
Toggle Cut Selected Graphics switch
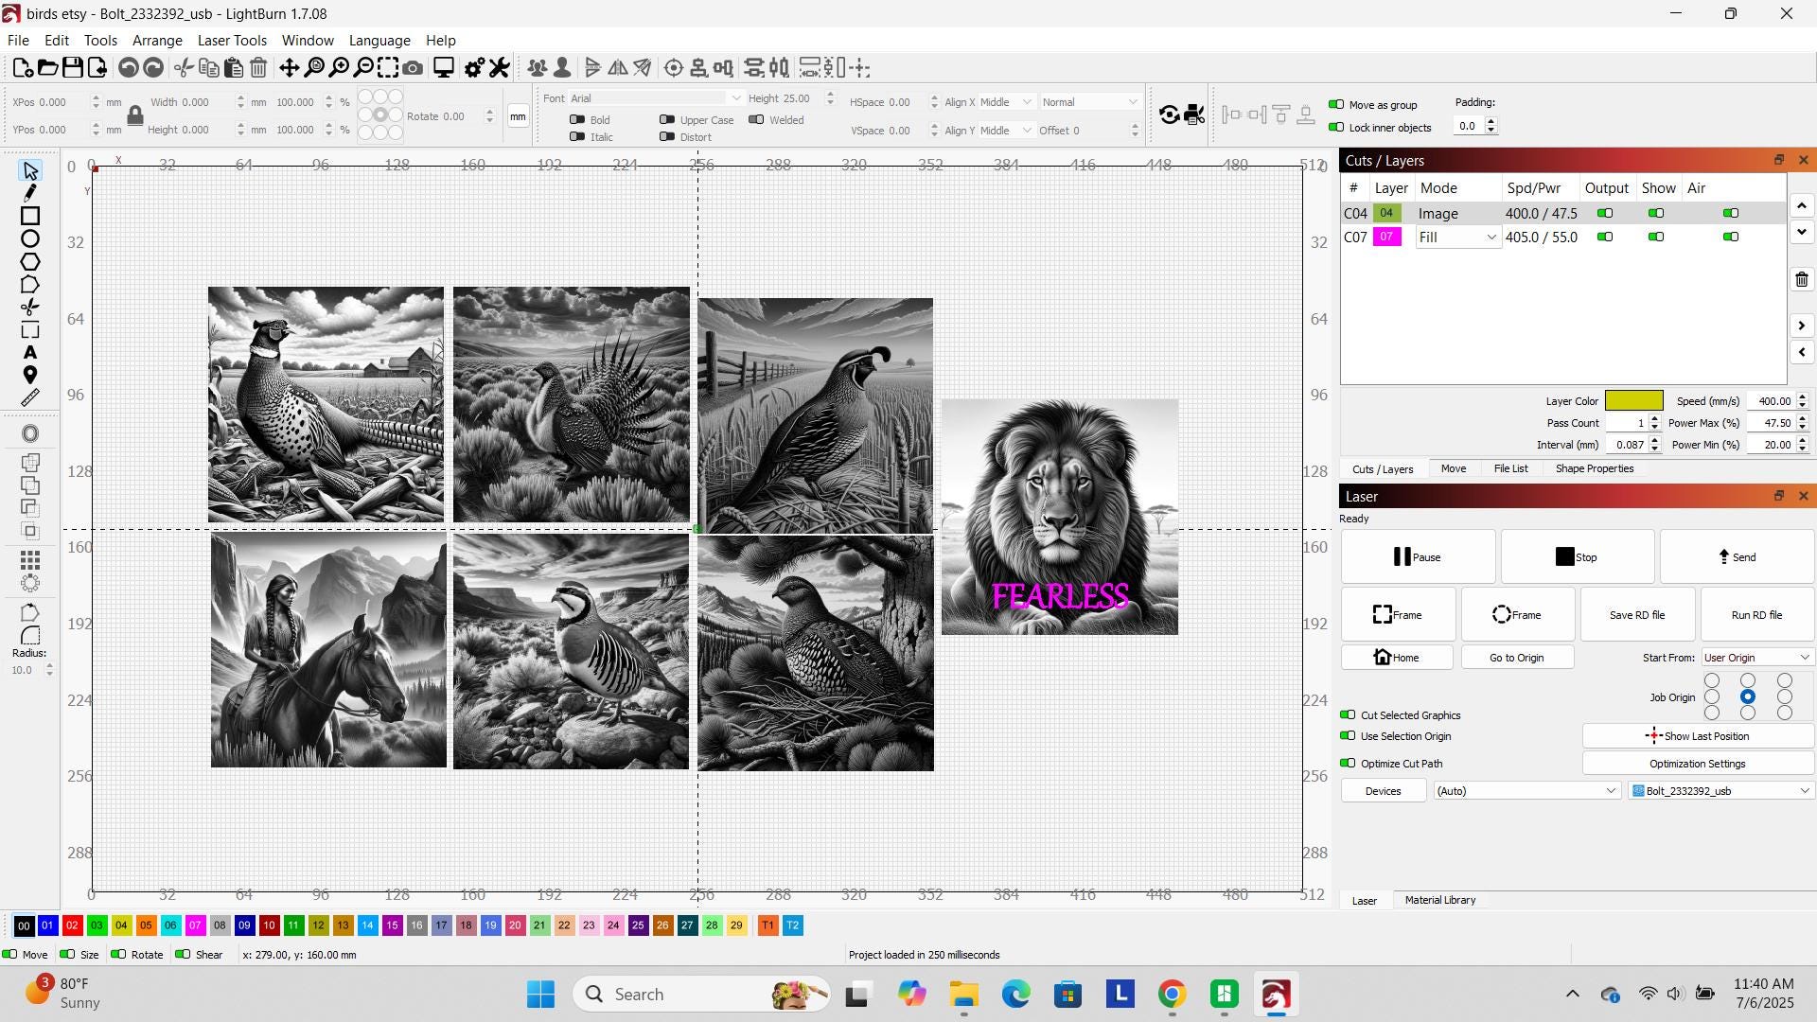click(x=1348, y=715)
